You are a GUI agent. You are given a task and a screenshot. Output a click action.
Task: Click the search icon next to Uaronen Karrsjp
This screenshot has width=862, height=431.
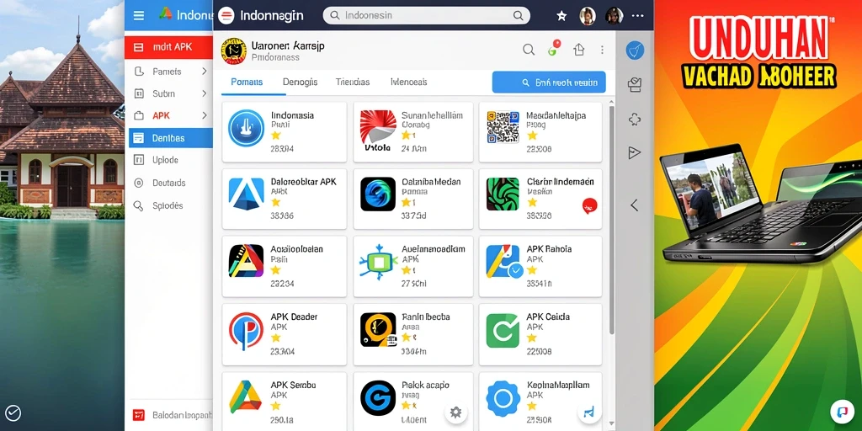coord(529,50)
